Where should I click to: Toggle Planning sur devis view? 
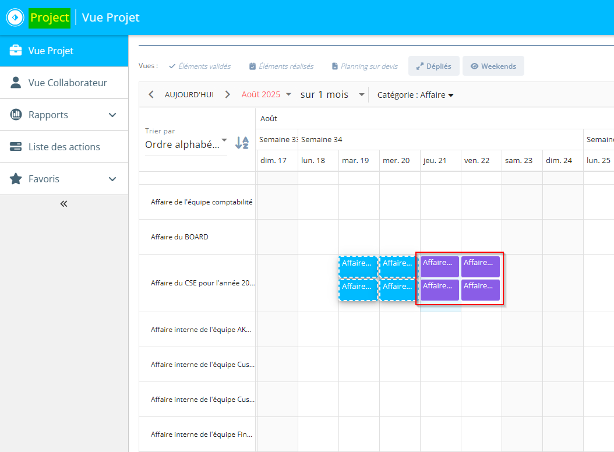click(365, 66)
